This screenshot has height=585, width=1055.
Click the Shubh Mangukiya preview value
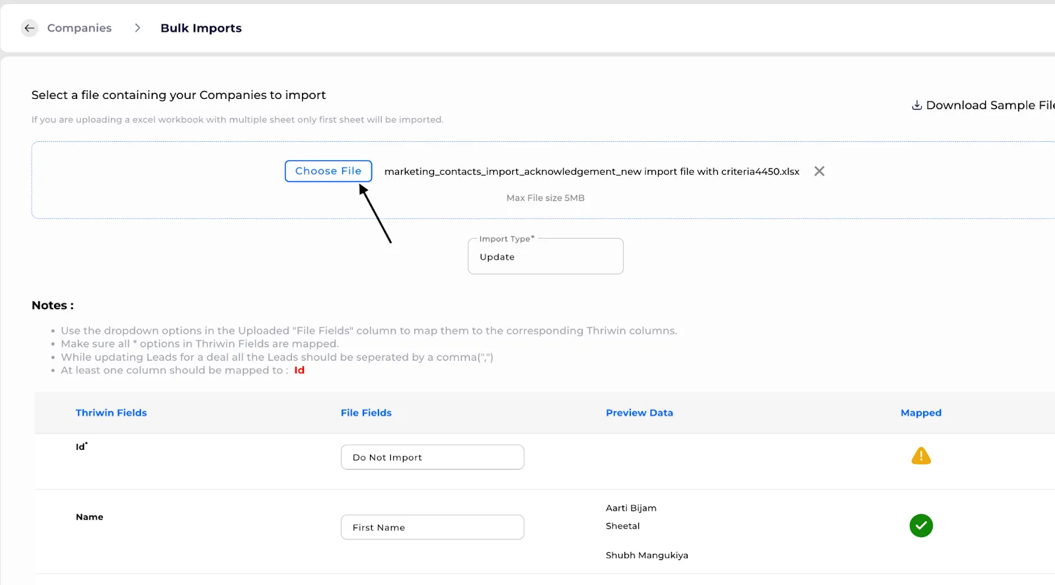pyautogui.click(x=647, y=555)
